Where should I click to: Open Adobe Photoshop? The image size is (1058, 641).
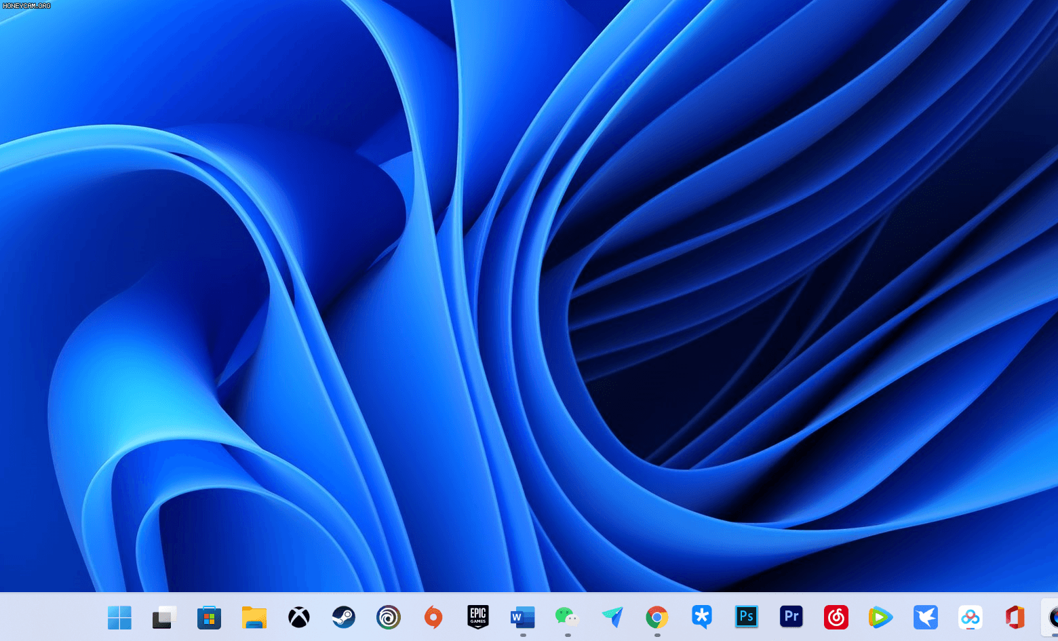click(x=746, y=617)
